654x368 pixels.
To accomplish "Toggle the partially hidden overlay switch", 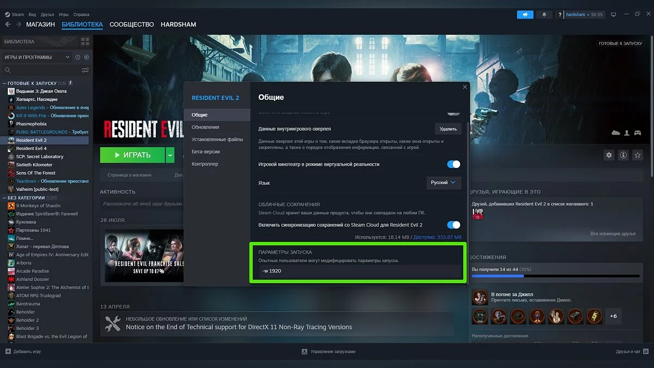I will pyautogui.click(x=453, y=113).
